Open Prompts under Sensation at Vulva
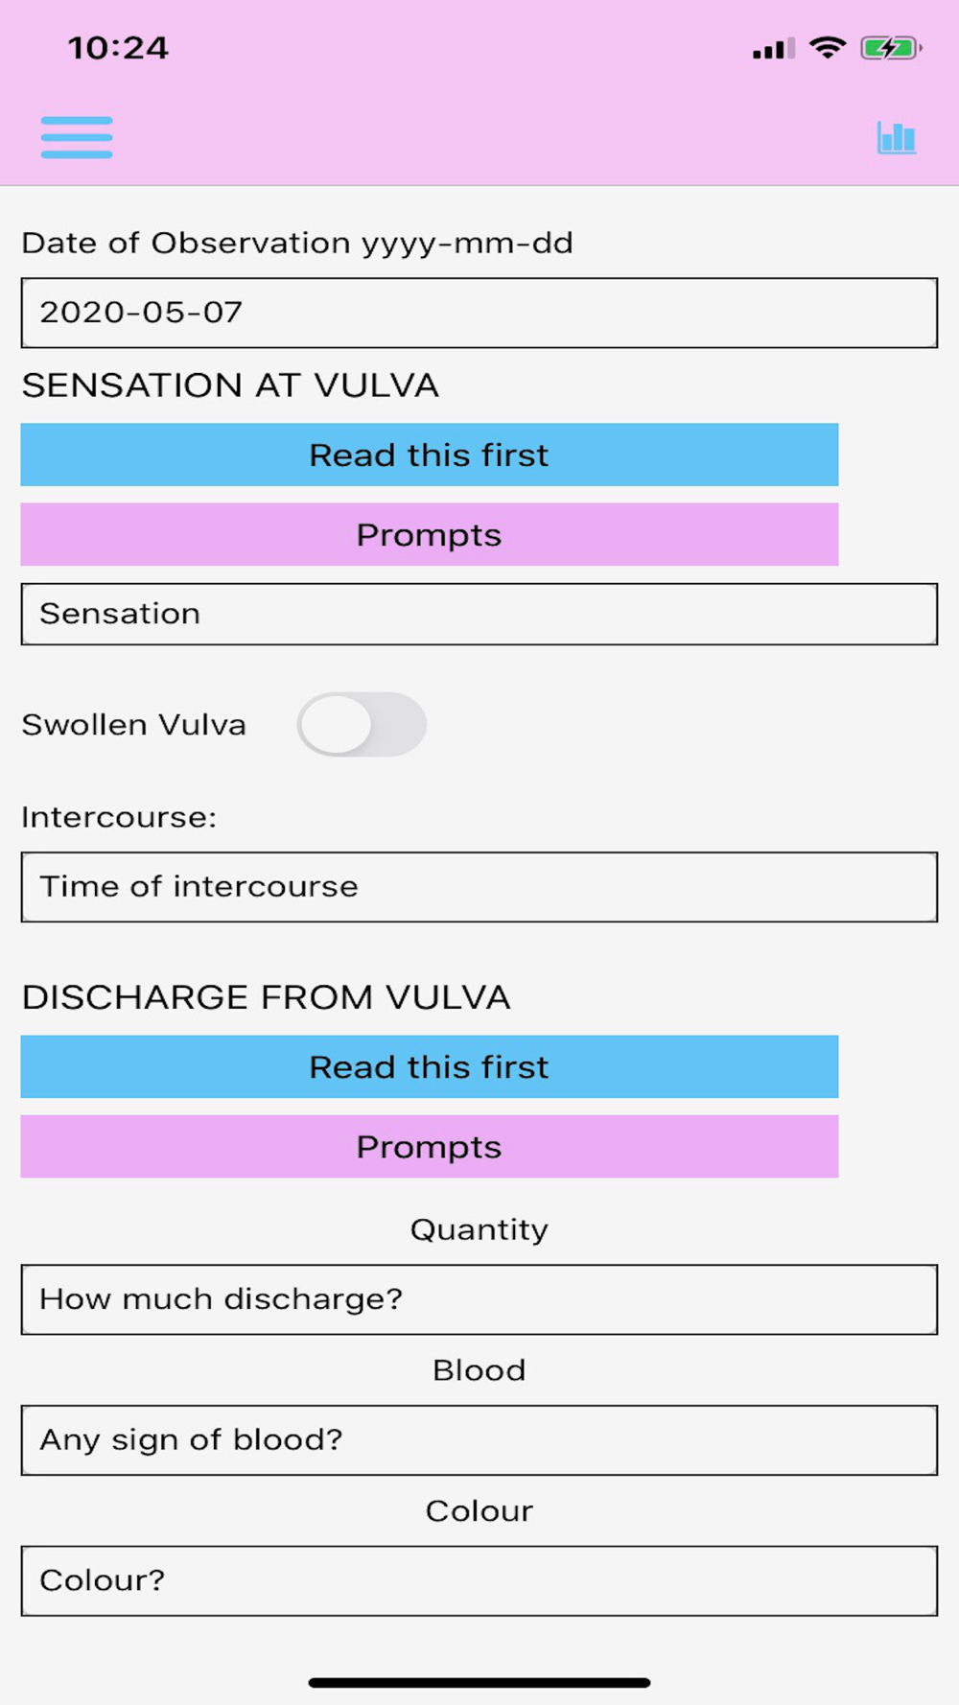The width and height of the screenshot is (959, 1705). 429,534
